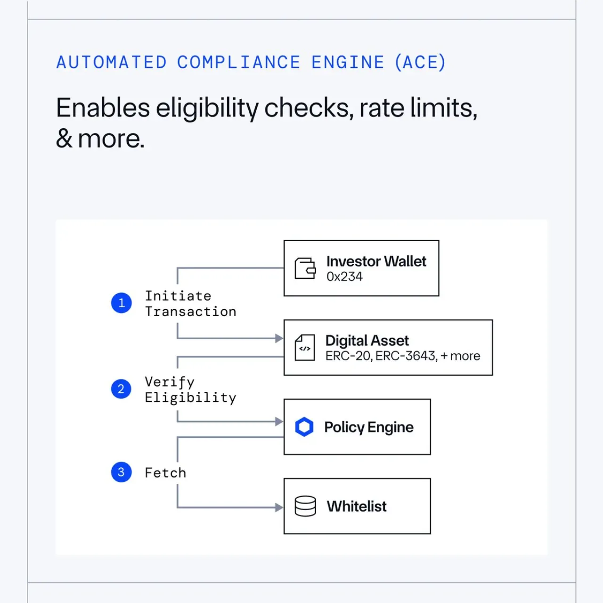Click the wallet icon in Investor Wallet box
Screen dimensions: 603x603
305,268
